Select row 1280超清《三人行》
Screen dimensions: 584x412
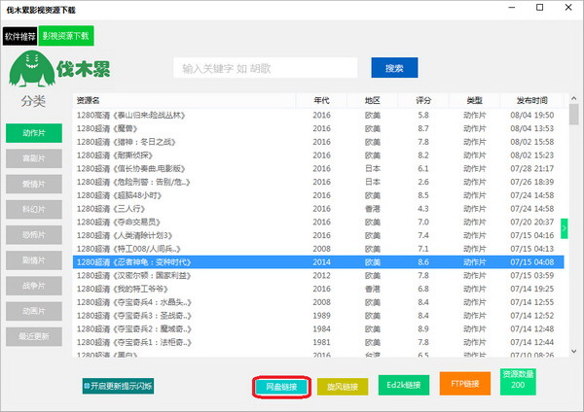pos(318,209)
